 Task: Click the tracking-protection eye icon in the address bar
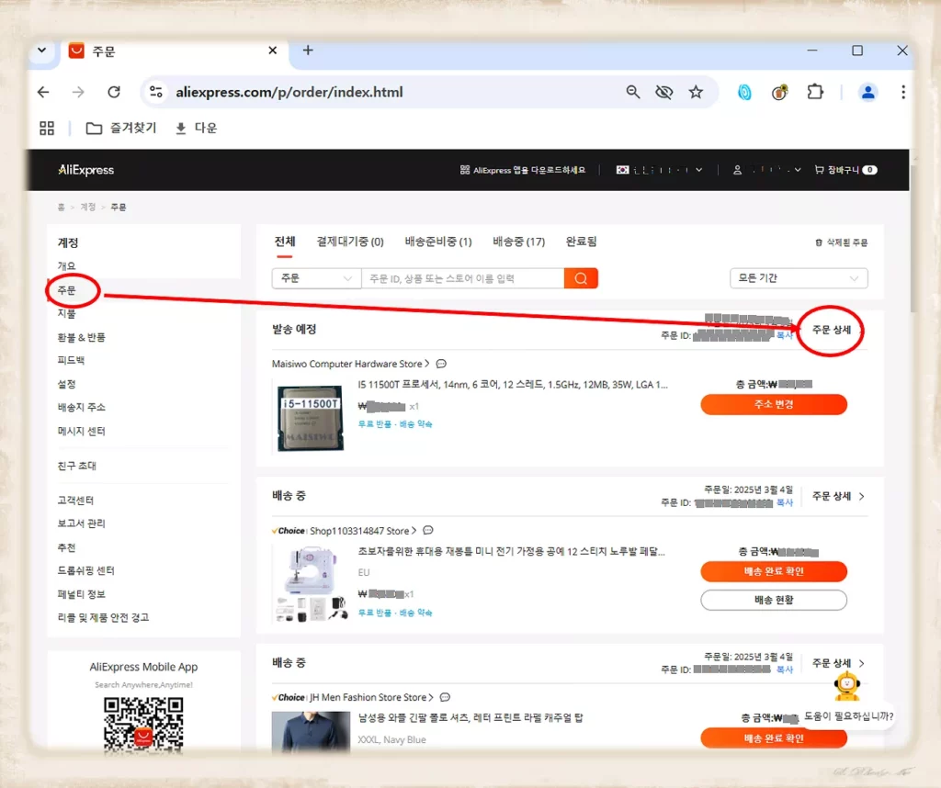tap(664, 92)
